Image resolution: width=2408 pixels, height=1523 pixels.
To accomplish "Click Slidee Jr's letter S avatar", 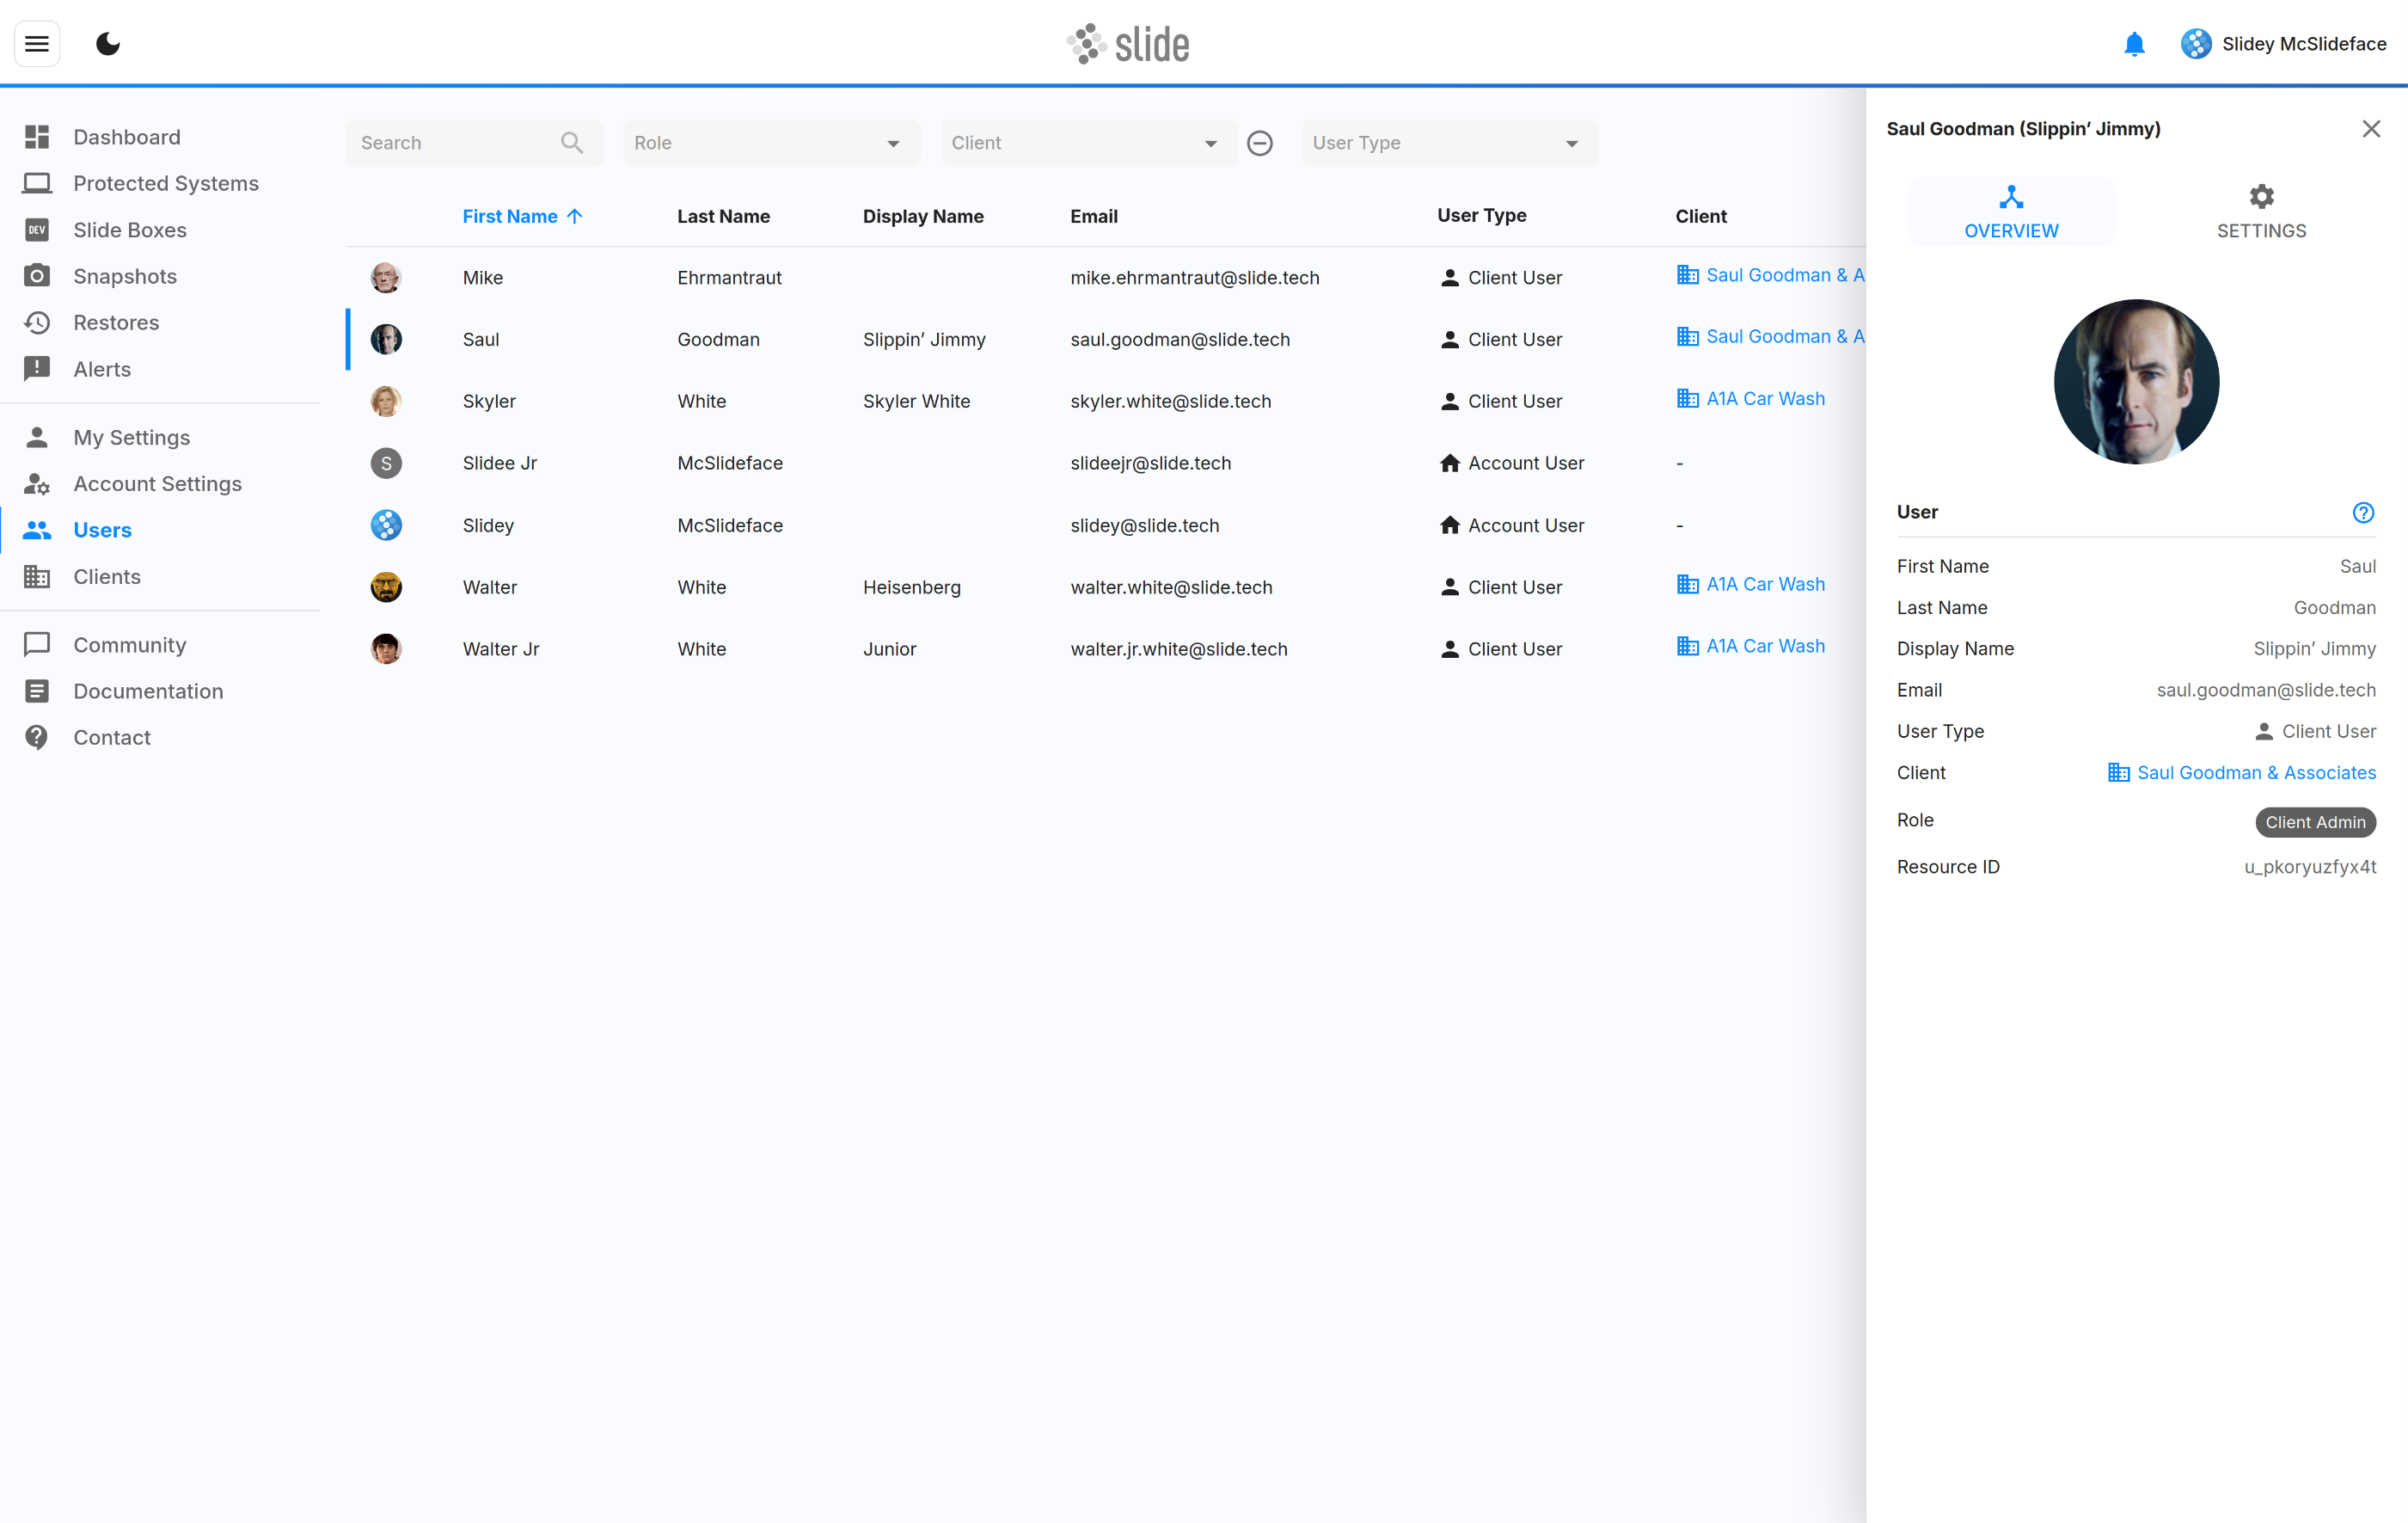I will pos(386,463).
